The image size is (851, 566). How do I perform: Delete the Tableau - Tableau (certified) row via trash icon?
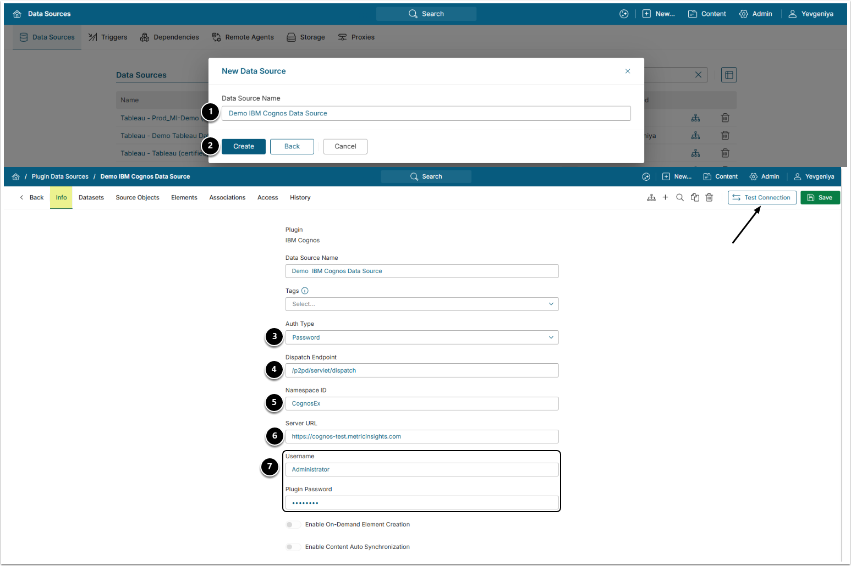pyautogui.click(x=725, y=153)
